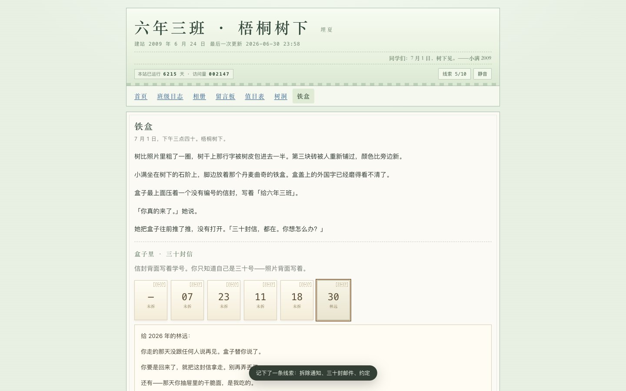Click the letter line ending 是我吃的
626x391 pixels.
click(x=199, y=383)
